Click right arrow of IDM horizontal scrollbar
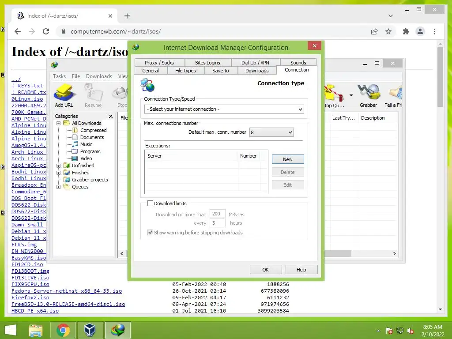 394,254
